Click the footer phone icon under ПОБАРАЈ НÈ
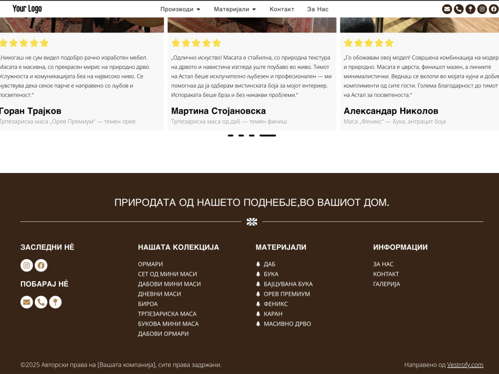Image resolution: width=499 pixels, height=374 pixels. coord(41,302)
